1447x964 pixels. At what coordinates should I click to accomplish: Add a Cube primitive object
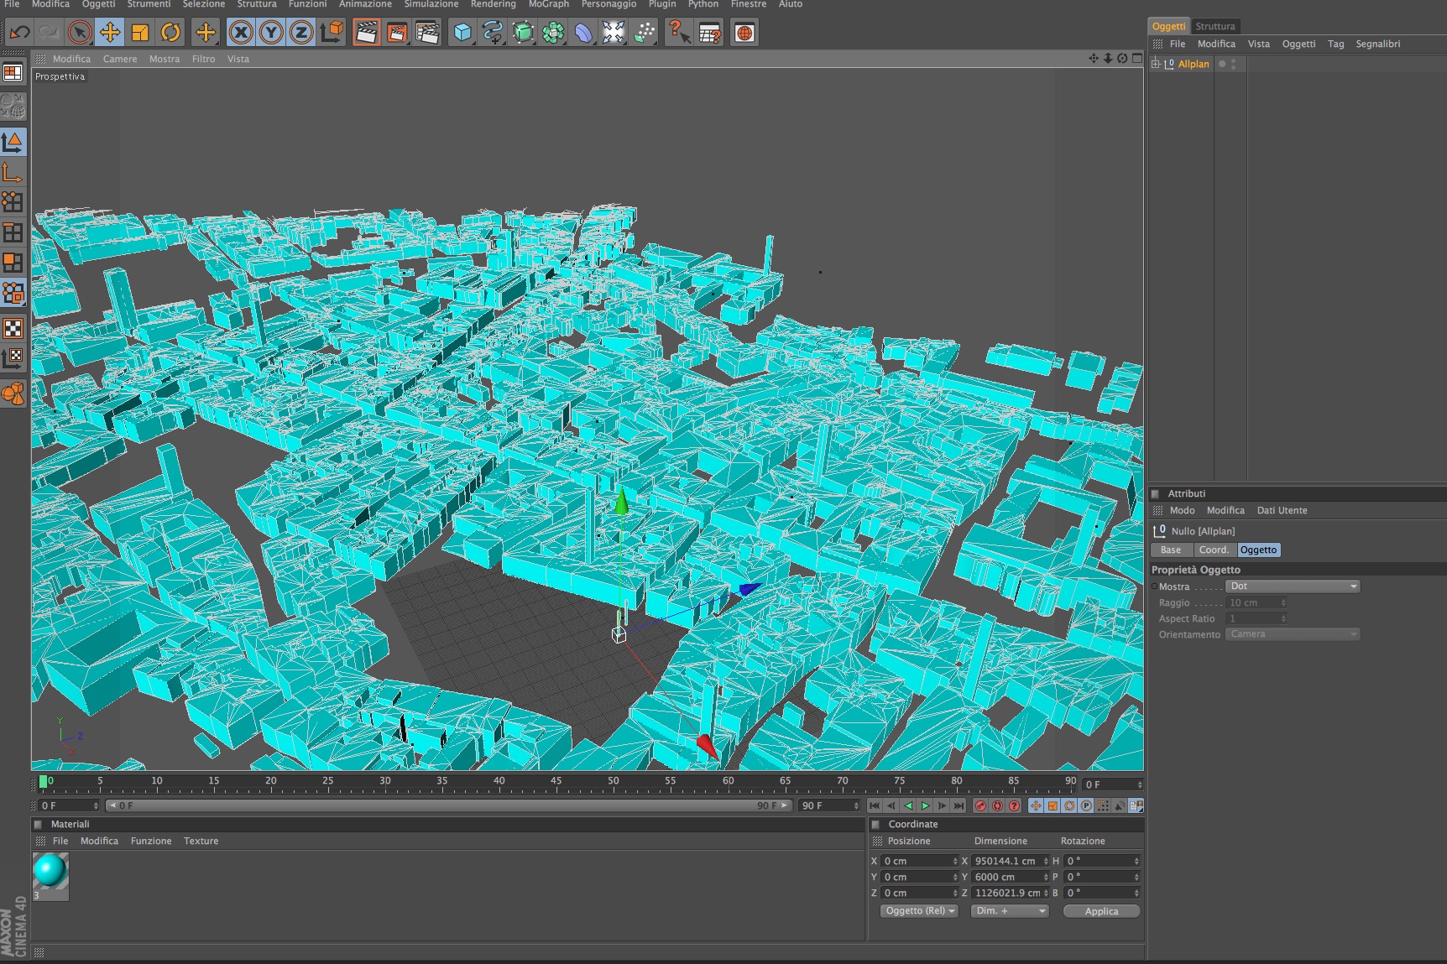(x=462, y=33)
